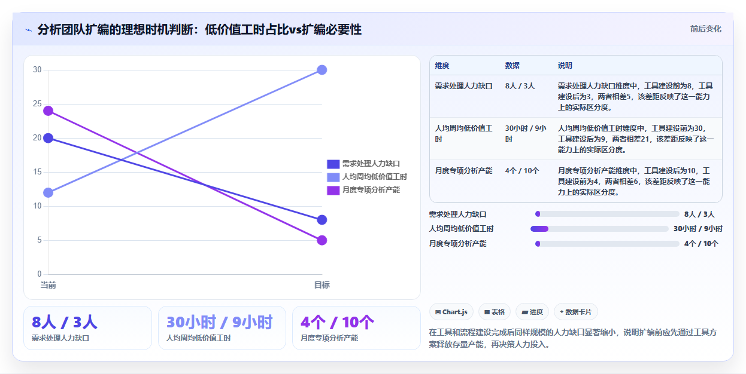Click table cell 人均周均低价值工时 under 维度
The width and height of the screenshot is (746, 374).
point(463,134)
